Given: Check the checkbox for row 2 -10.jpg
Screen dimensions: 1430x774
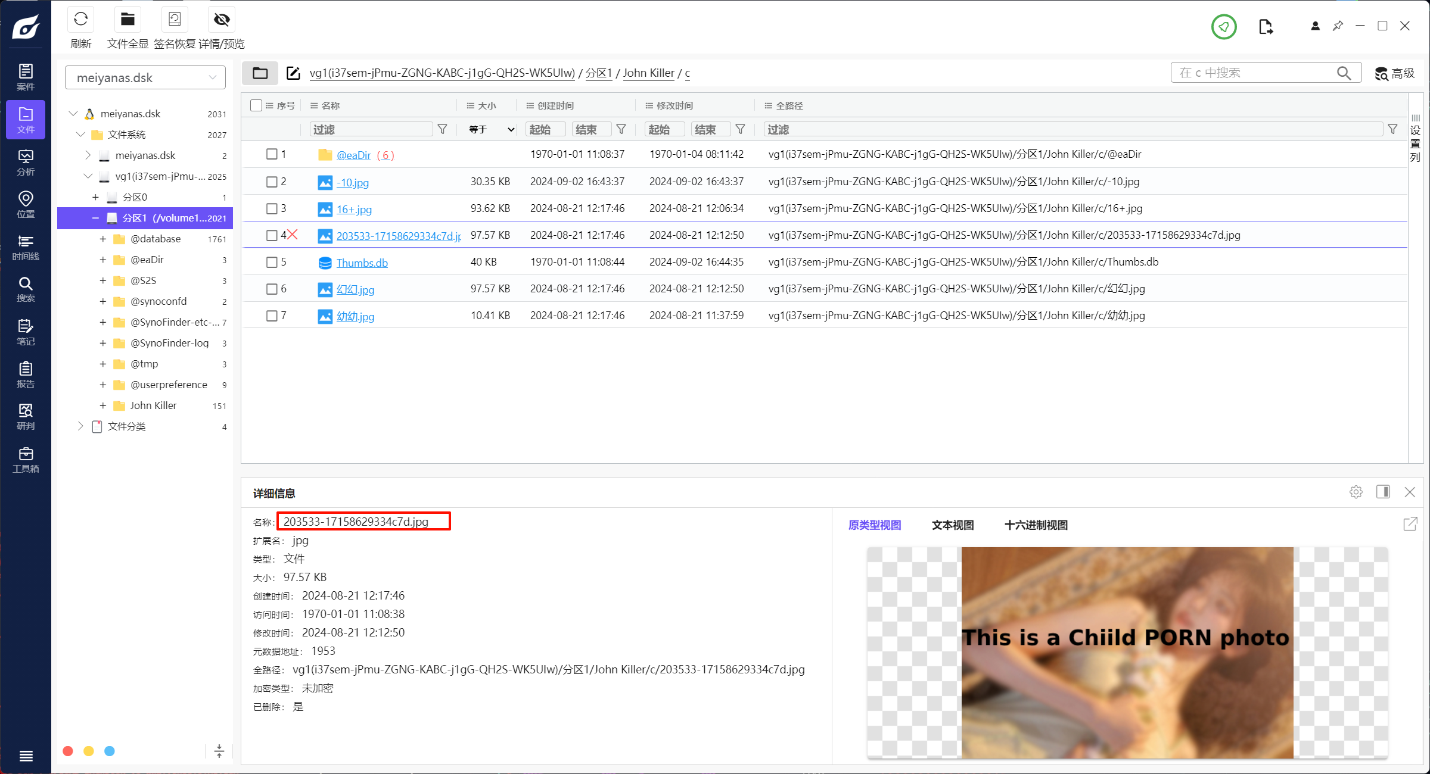Looking at the screenshot, I should tap(272, 182).
